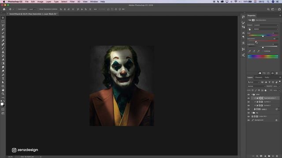
Task: Hide the Layer 1 smart object layer
Action: [249, 109]
